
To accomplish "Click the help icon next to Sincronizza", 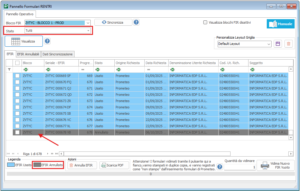I will point(136,22).
